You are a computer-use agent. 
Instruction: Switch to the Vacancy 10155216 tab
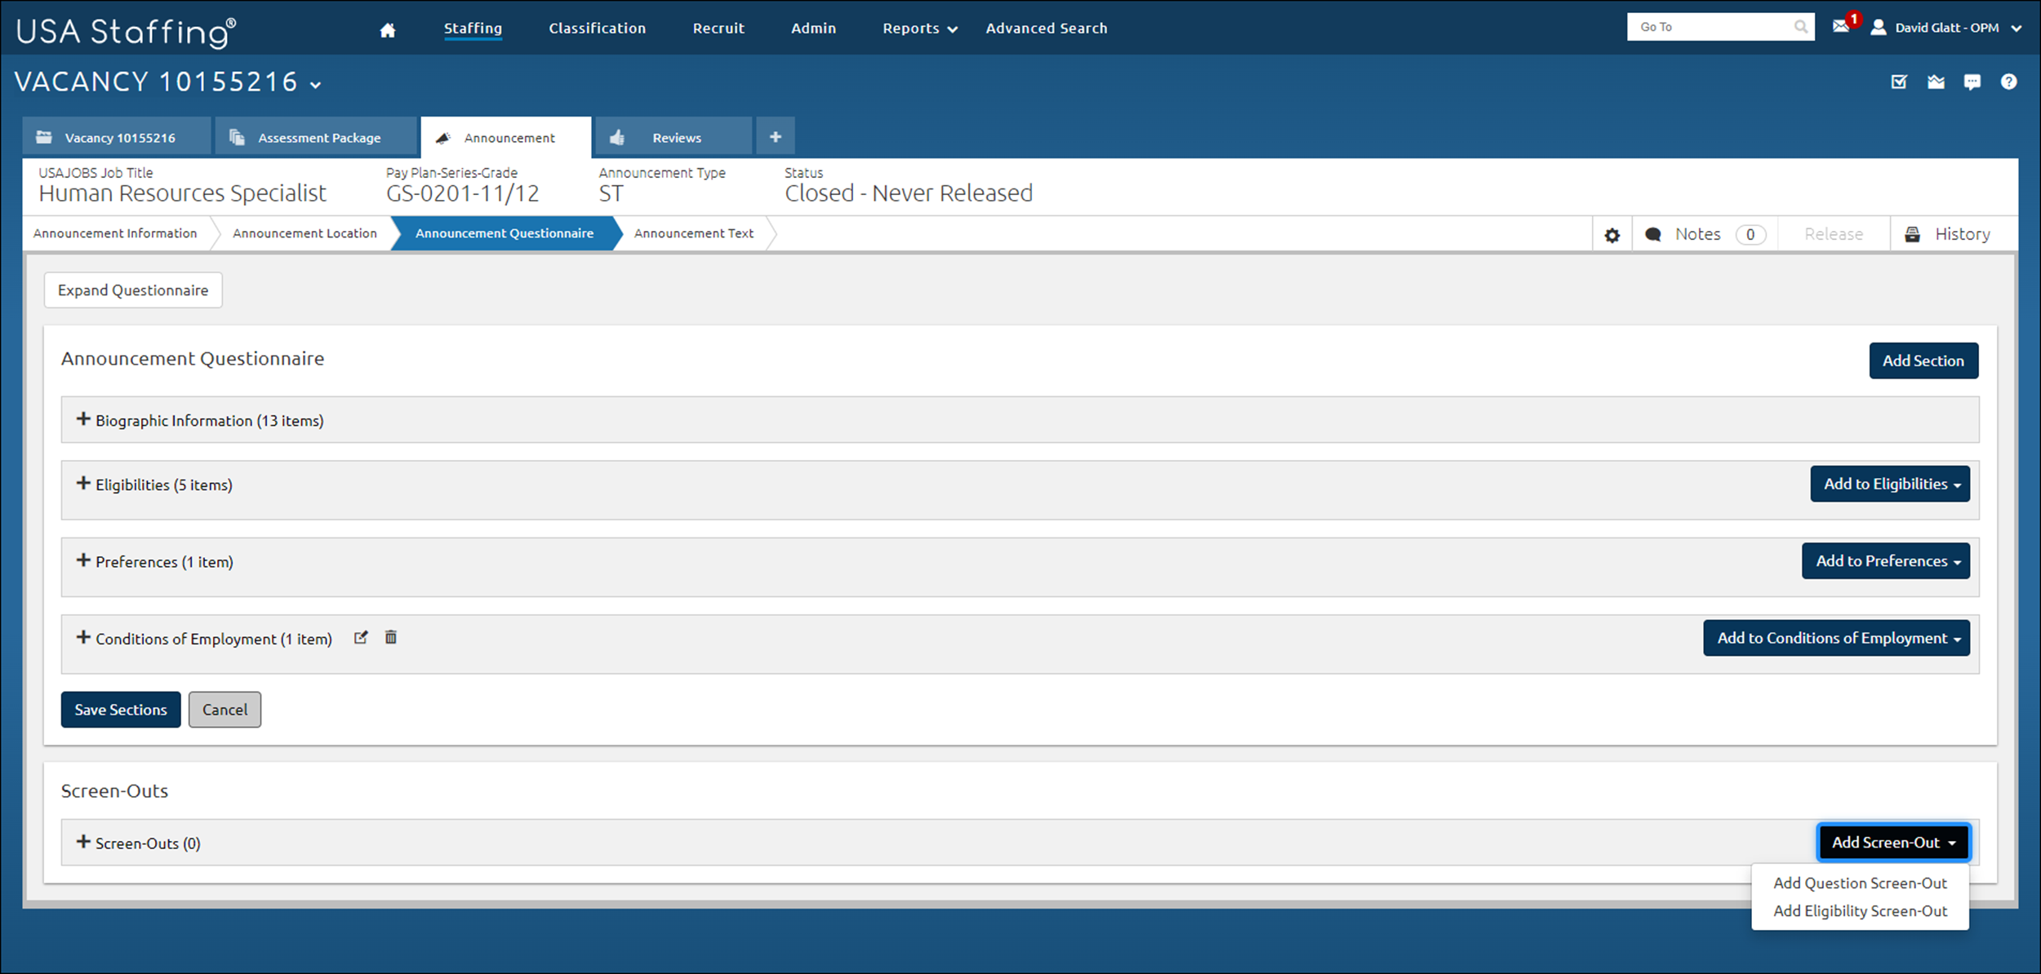point(117,136)
